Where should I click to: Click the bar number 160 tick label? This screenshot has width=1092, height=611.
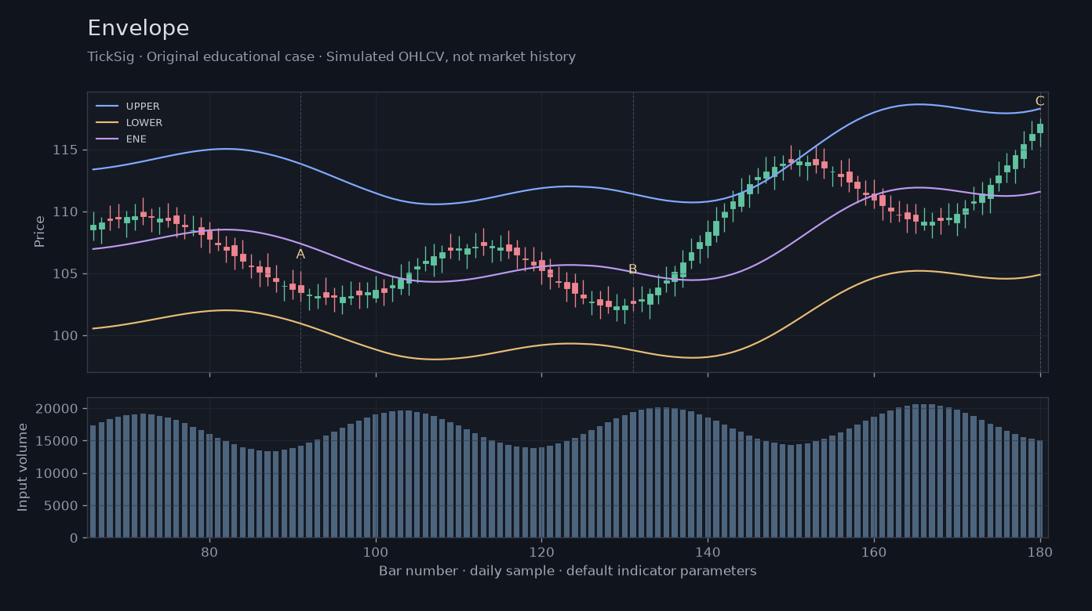click(x=874, y=551)
